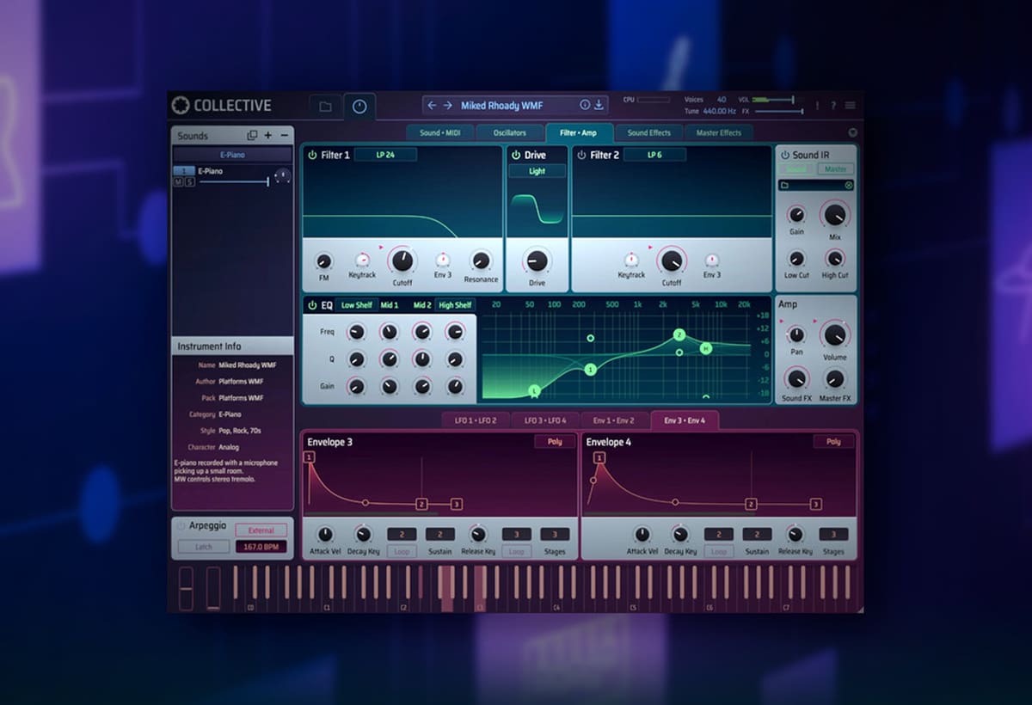Click the 167.0 BPM tempo field
1032x705 pixels.
(x=261, y=547)
